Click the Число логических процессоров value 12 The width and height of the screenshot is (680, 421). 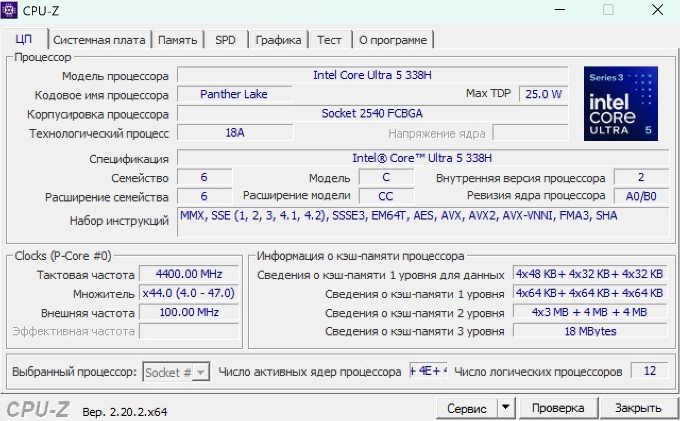coord(650,371)
